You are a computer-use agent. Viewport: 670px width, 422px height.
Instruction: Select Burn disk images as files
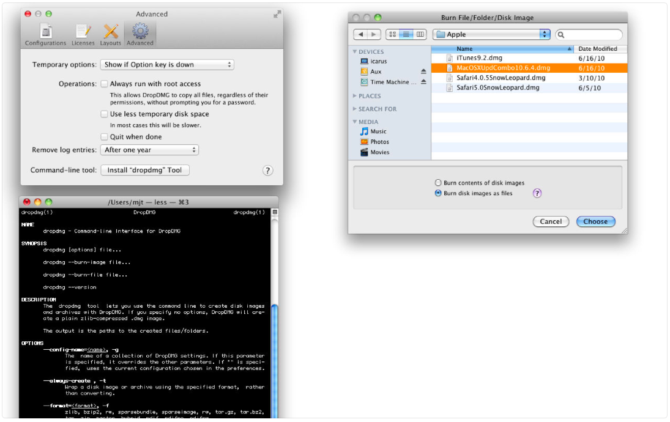[x=438, y=193]
